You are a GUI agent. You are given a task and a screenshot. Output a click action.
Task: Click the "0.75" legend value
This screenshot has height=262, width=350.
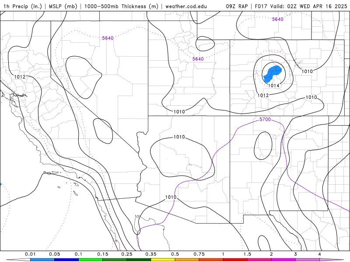199,254
